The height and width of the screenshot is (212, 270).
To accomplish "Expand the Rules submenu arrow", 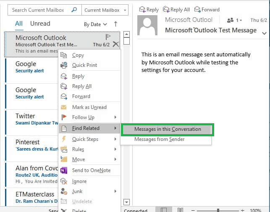I will (115, 149).
